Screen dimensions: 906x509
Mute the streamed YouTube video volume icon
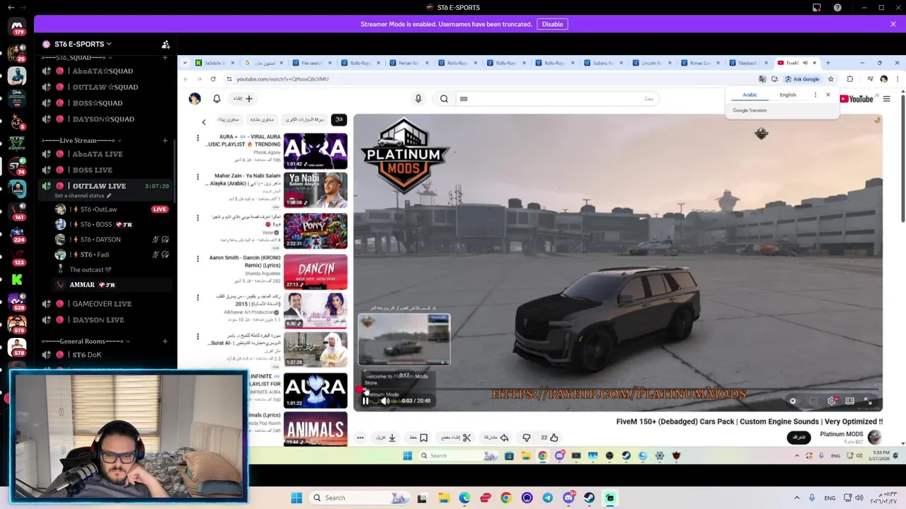coord(385,401)
